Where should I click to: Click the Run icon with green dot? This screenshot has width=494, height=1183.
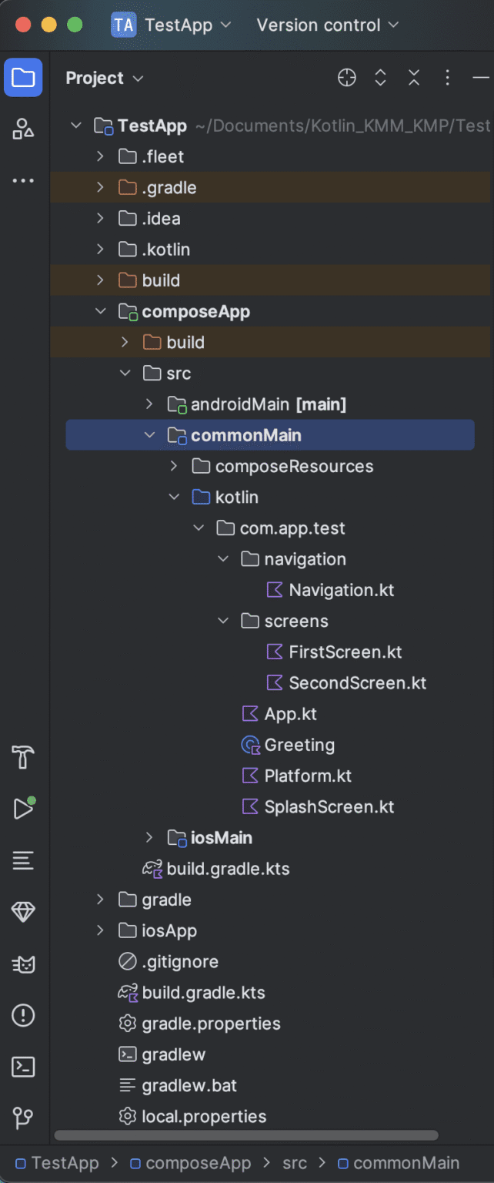(x=23, y=809)
